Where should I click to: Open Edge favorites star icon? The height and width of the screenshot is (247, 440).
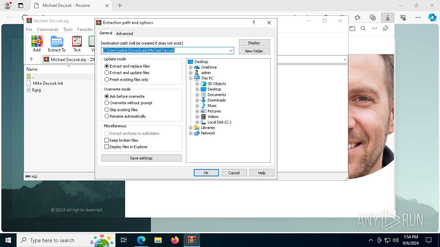click(357, 17)
